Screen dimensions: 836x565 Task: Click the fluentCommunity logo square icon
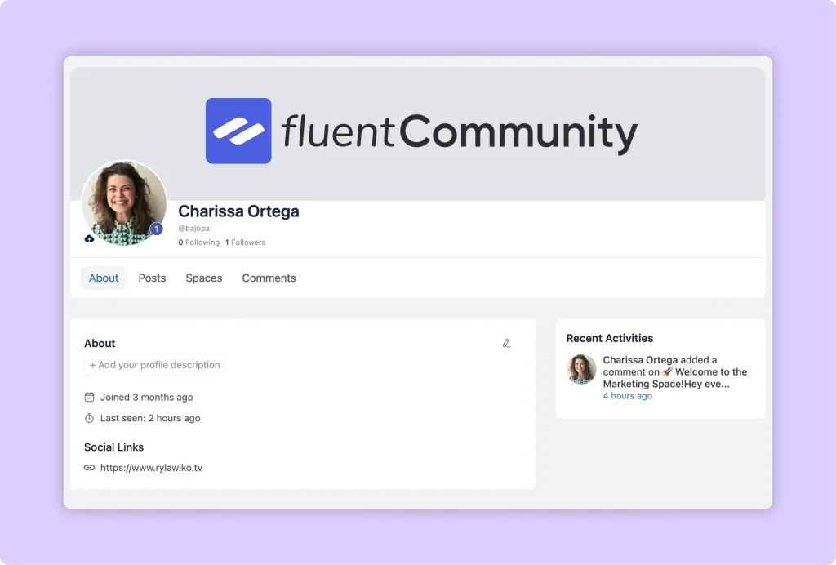coord(238,131)
